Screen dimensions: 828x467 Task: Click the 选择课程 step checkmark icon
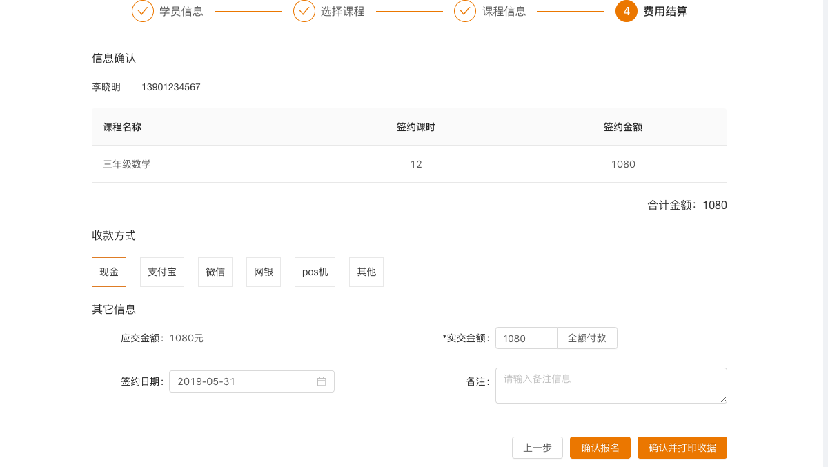click(x=304, y=11)
